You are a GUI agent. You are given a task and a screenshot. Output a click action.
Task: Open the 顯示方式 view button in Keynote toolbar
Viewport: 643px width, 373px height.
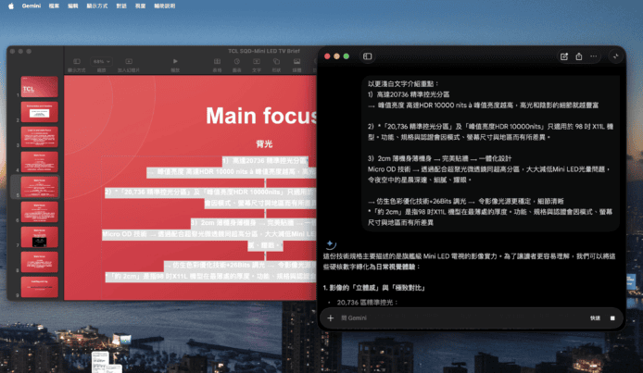77,65
